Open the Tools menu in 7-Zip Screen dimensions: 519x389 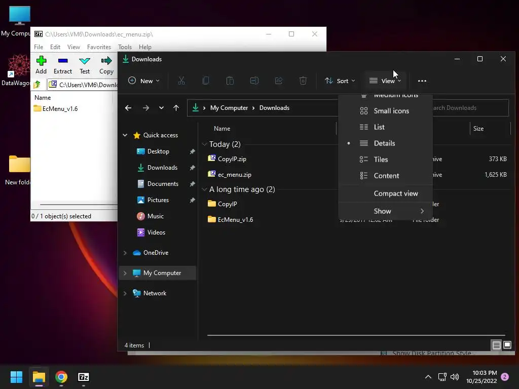point(125,47)
